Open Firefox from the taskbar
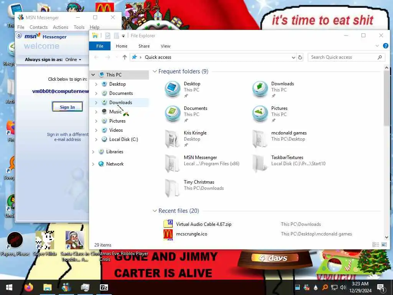The image size is (393, 295). (28, 287)
